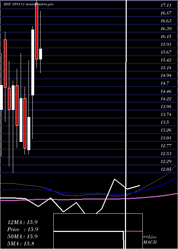Image resolution: width=178 pixels, height=249 pixels.
Task: Click the Price : 15.9 legend entry
Action: tap(22, 229)
